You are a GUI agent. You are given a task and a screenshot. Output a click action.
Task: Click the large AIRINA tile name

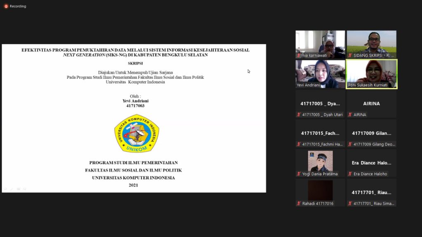pyautogui.click(x=371, y=104)
